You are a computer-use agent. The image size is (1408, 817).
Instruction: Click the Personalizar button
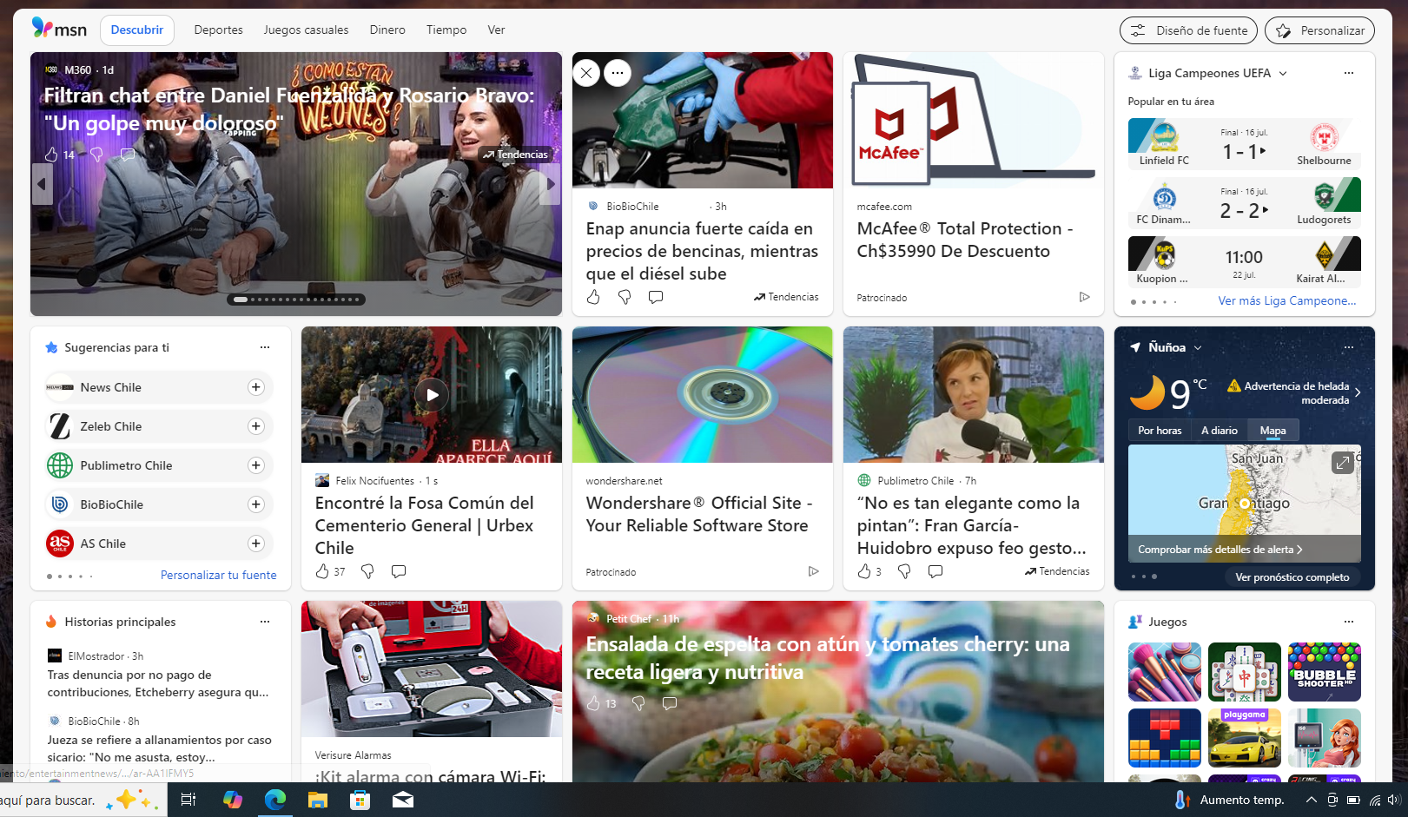pyautogui.click(x=1319, y=30)
